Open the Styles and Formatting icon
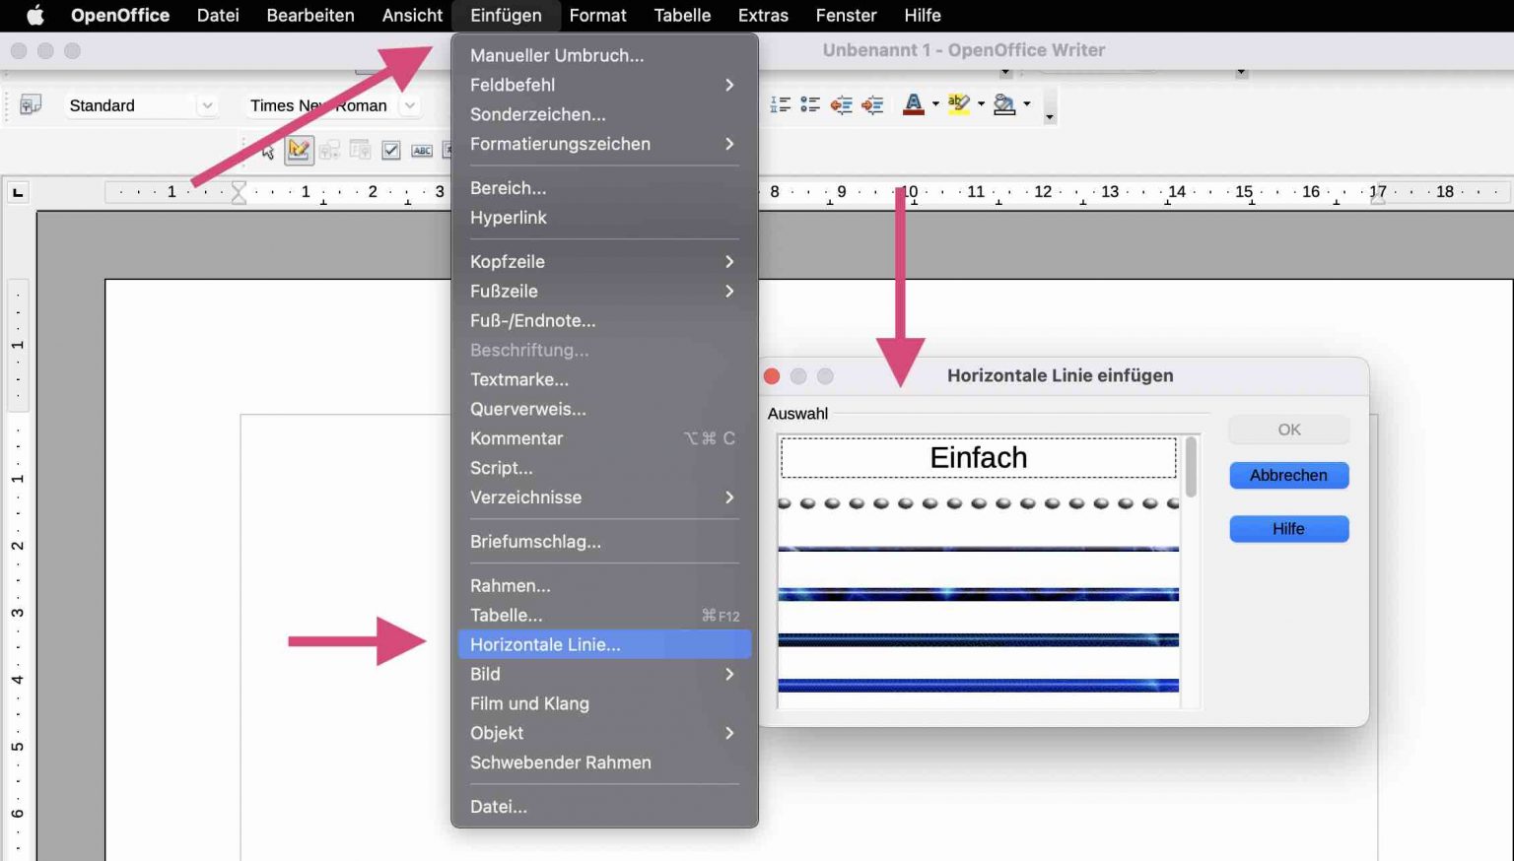 click(x=30, y=103)
